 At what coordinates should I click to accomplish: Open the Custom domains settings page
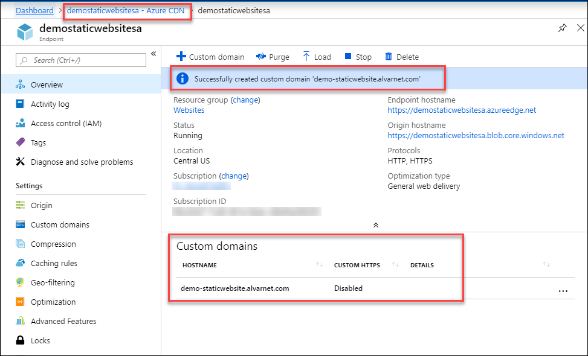(80, 224)
